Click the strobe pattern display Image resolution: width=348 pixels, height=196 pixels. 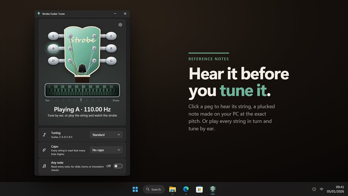[x=82, y=90]
